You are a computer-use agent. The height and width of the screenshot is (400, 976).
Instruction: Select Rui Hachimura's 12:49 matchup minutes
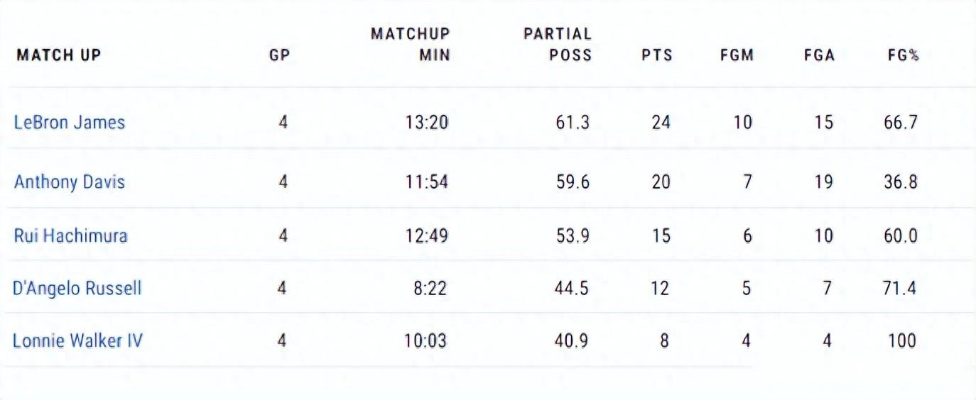426,235
